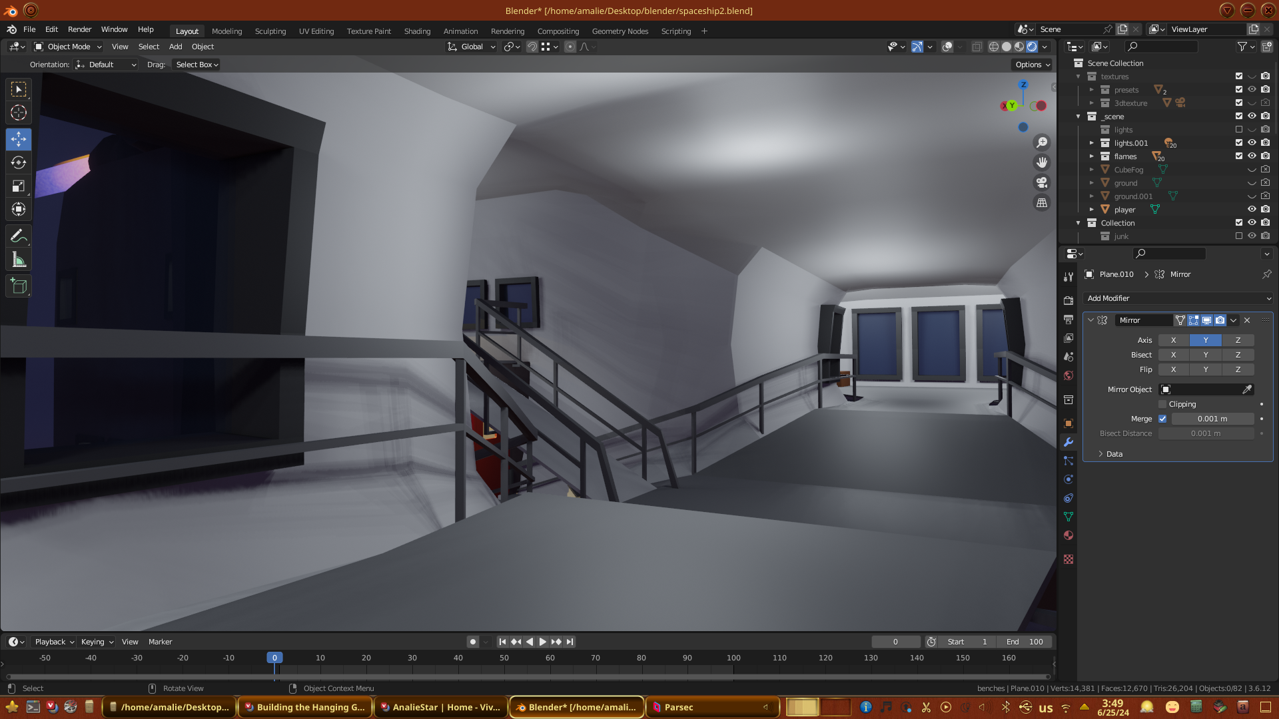Select the Scale tool
1279x719 pixels.
[19, 186]
